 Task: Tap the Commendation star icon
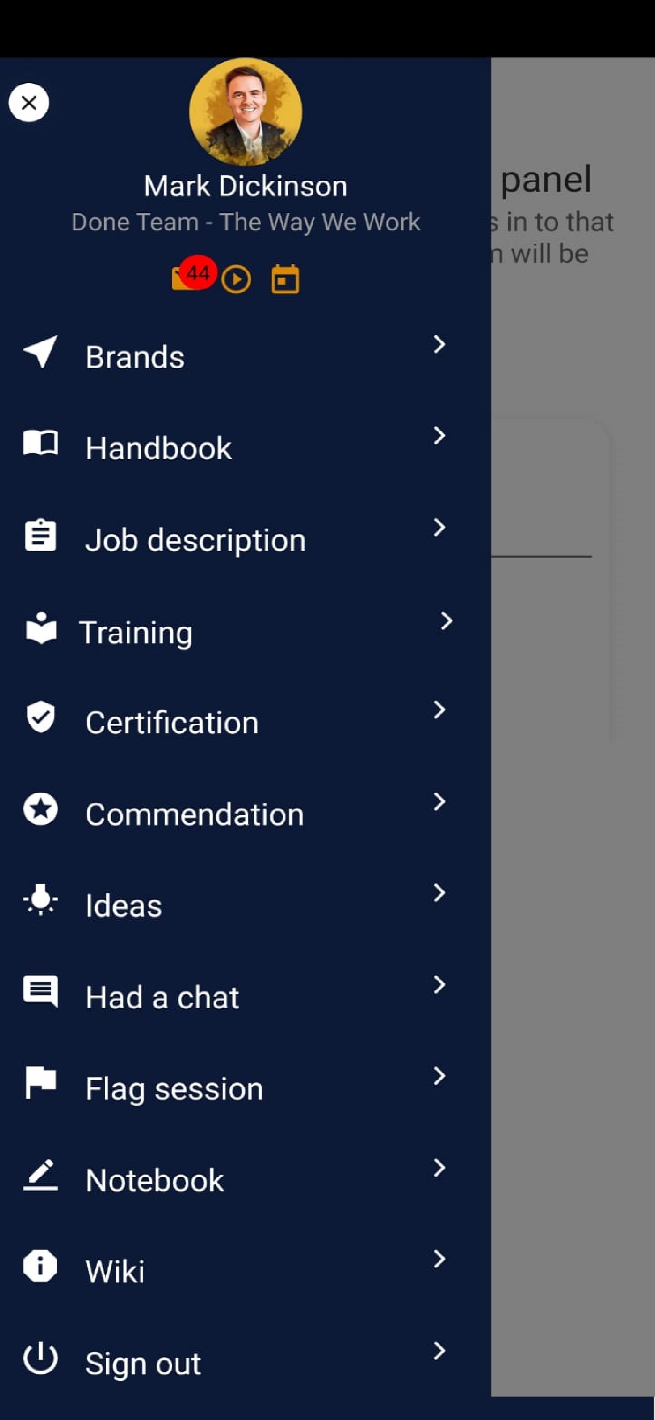click(40, 809)
